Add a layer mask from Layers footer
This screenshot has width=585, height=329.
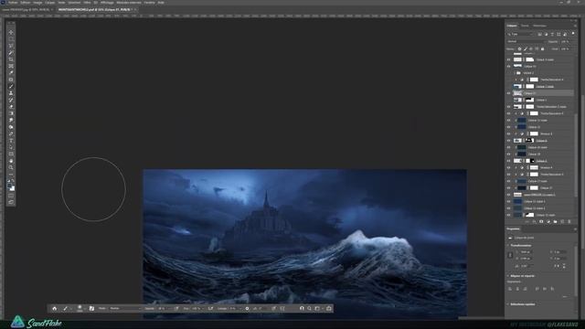[541, 221]
